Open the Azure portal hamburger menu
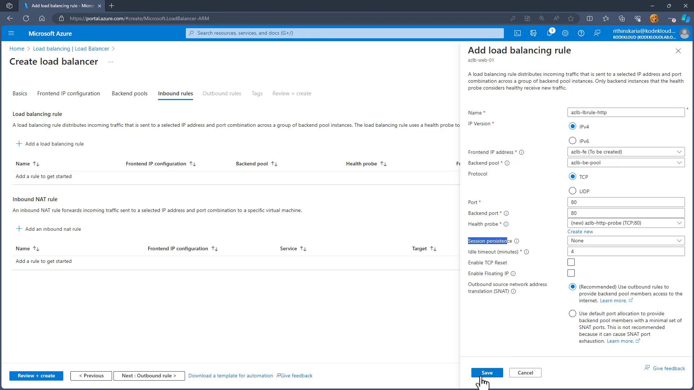Viewport: 694px width, 390px height. (11, 33)
